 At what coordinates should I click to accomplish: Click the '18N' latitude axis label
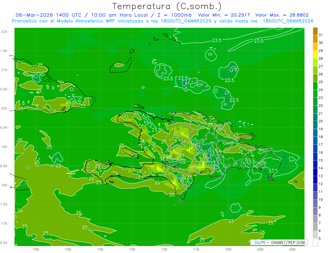click(x=4, y=185)
